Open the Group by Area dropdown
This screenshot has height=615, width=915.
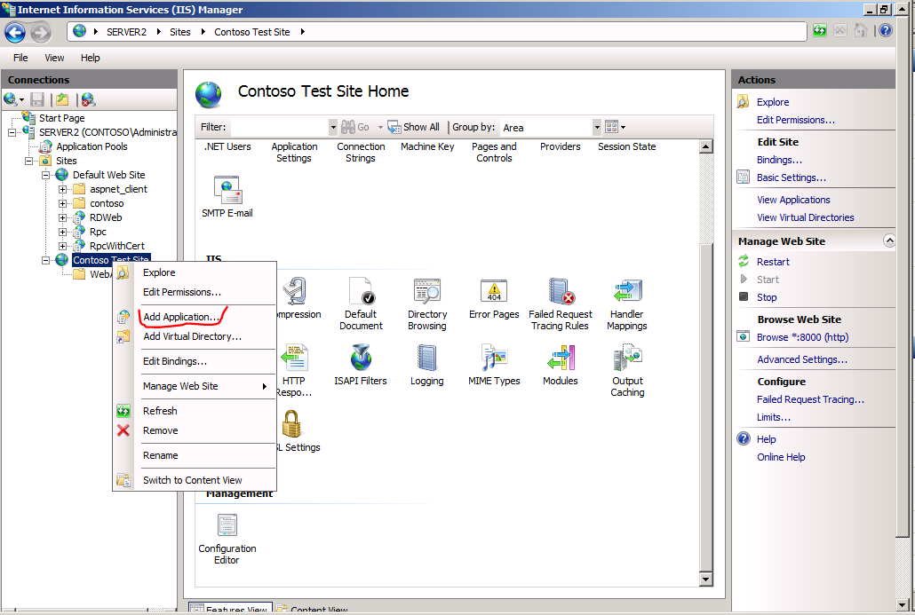596,127
